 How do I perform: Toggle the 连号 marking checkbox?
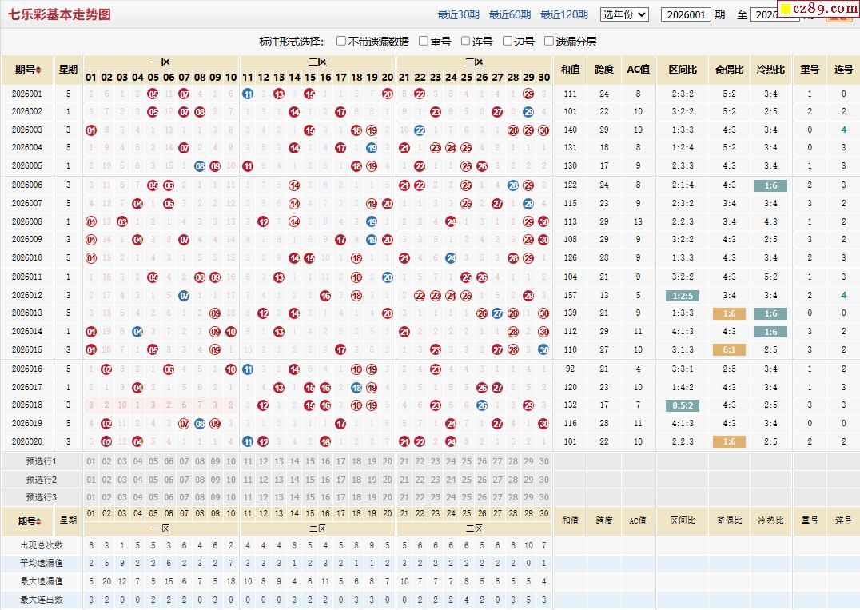(x=465, y=41)
